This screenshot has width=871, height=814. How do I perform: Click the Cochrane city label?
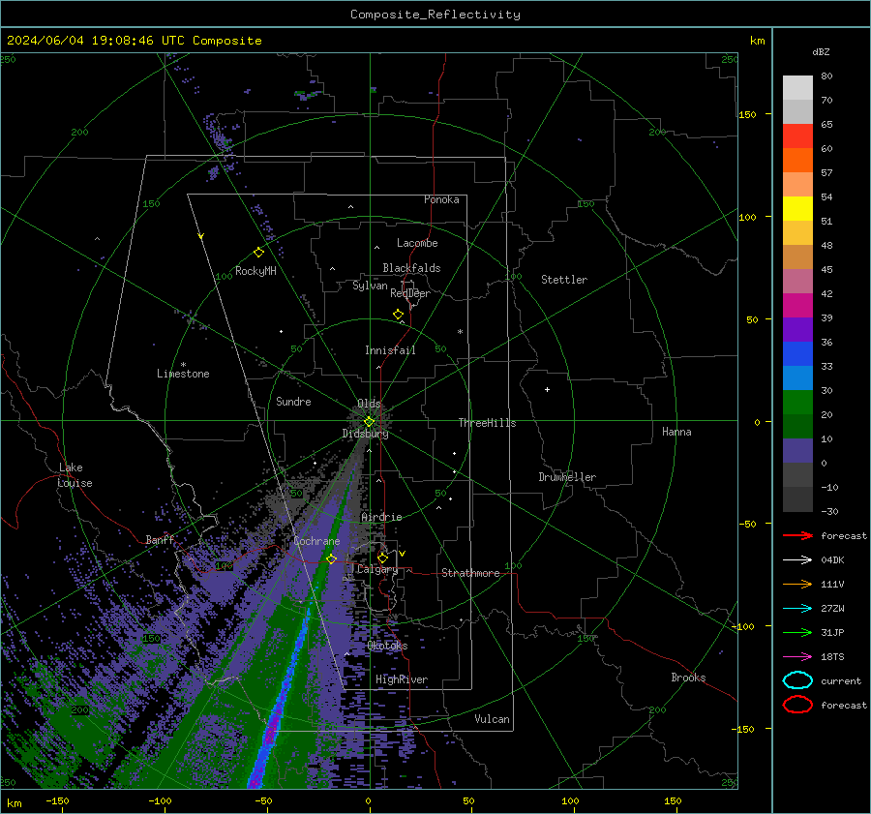tap(316, 541)
